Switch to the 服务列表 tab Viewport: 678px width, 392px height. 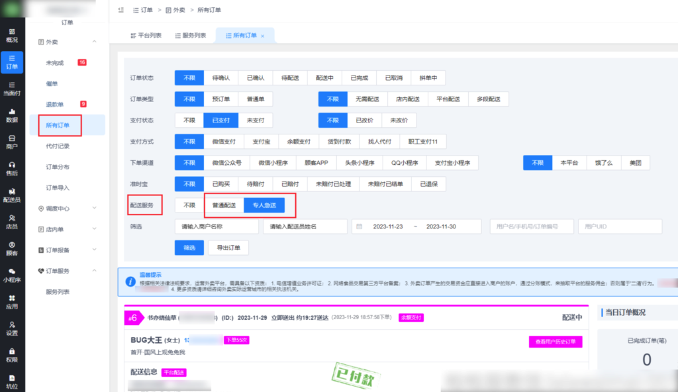click(x=189, y=36)
